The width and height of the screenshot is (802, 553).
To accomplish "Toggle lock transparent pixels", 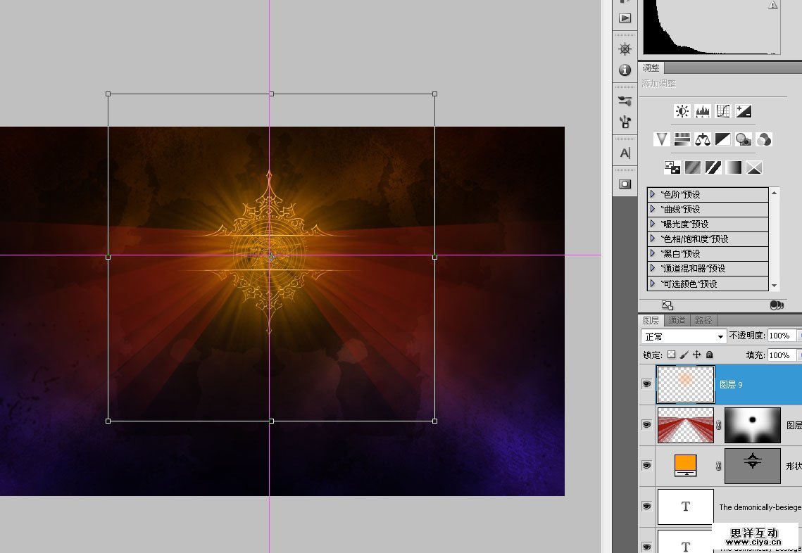I will [671, 355].
